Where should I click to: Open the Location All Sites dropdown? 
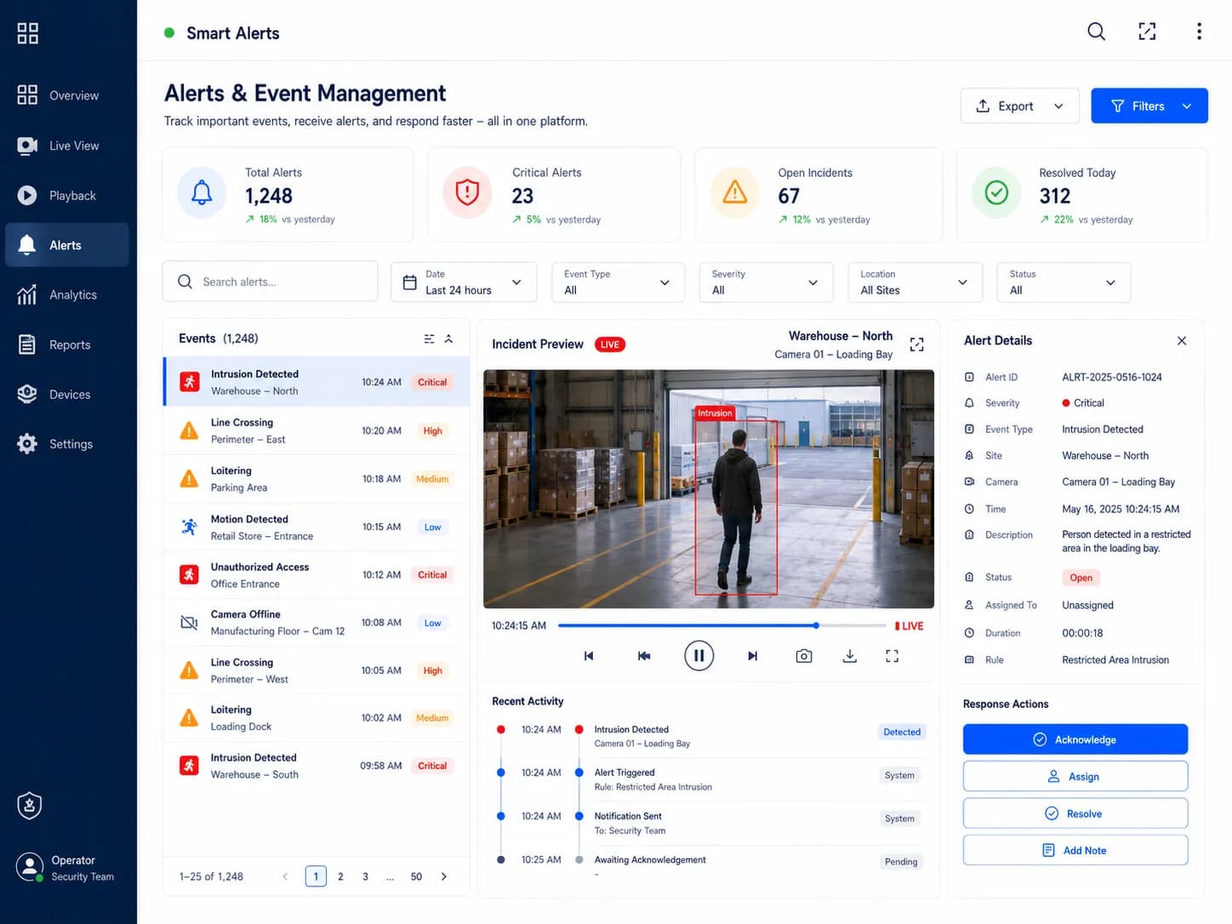915,282
